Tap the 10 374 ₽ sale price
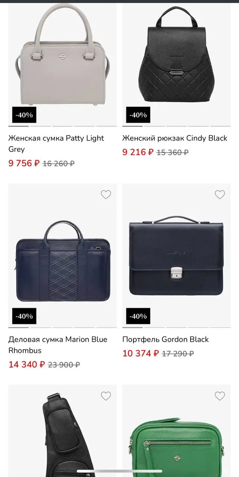The image size is (239, 477). (140, 353)
